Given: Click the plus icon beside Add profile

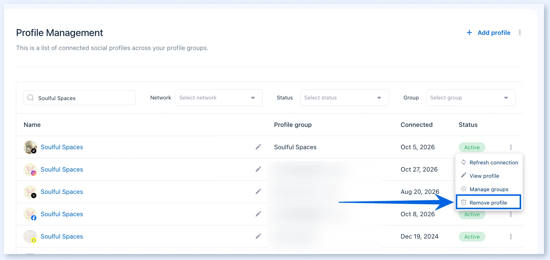Looking at the screenshot, I should (469, 32).
